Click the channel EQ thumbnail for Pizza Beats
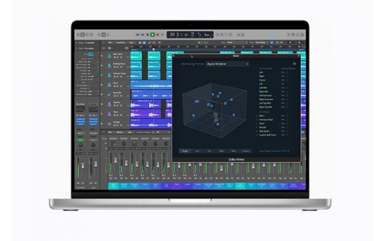The image size is (385, 241). (80, 110)
